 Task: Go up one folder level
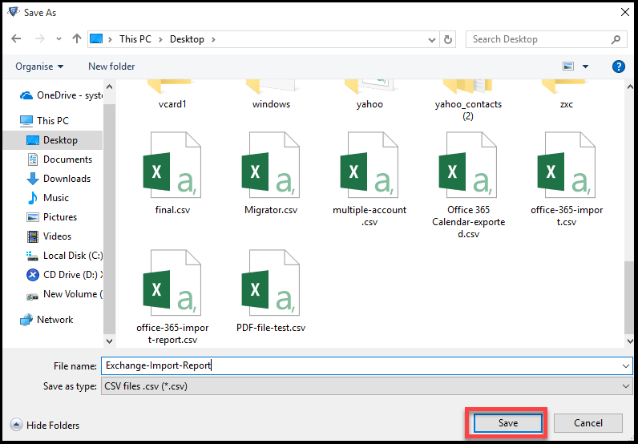coord(77,39)
